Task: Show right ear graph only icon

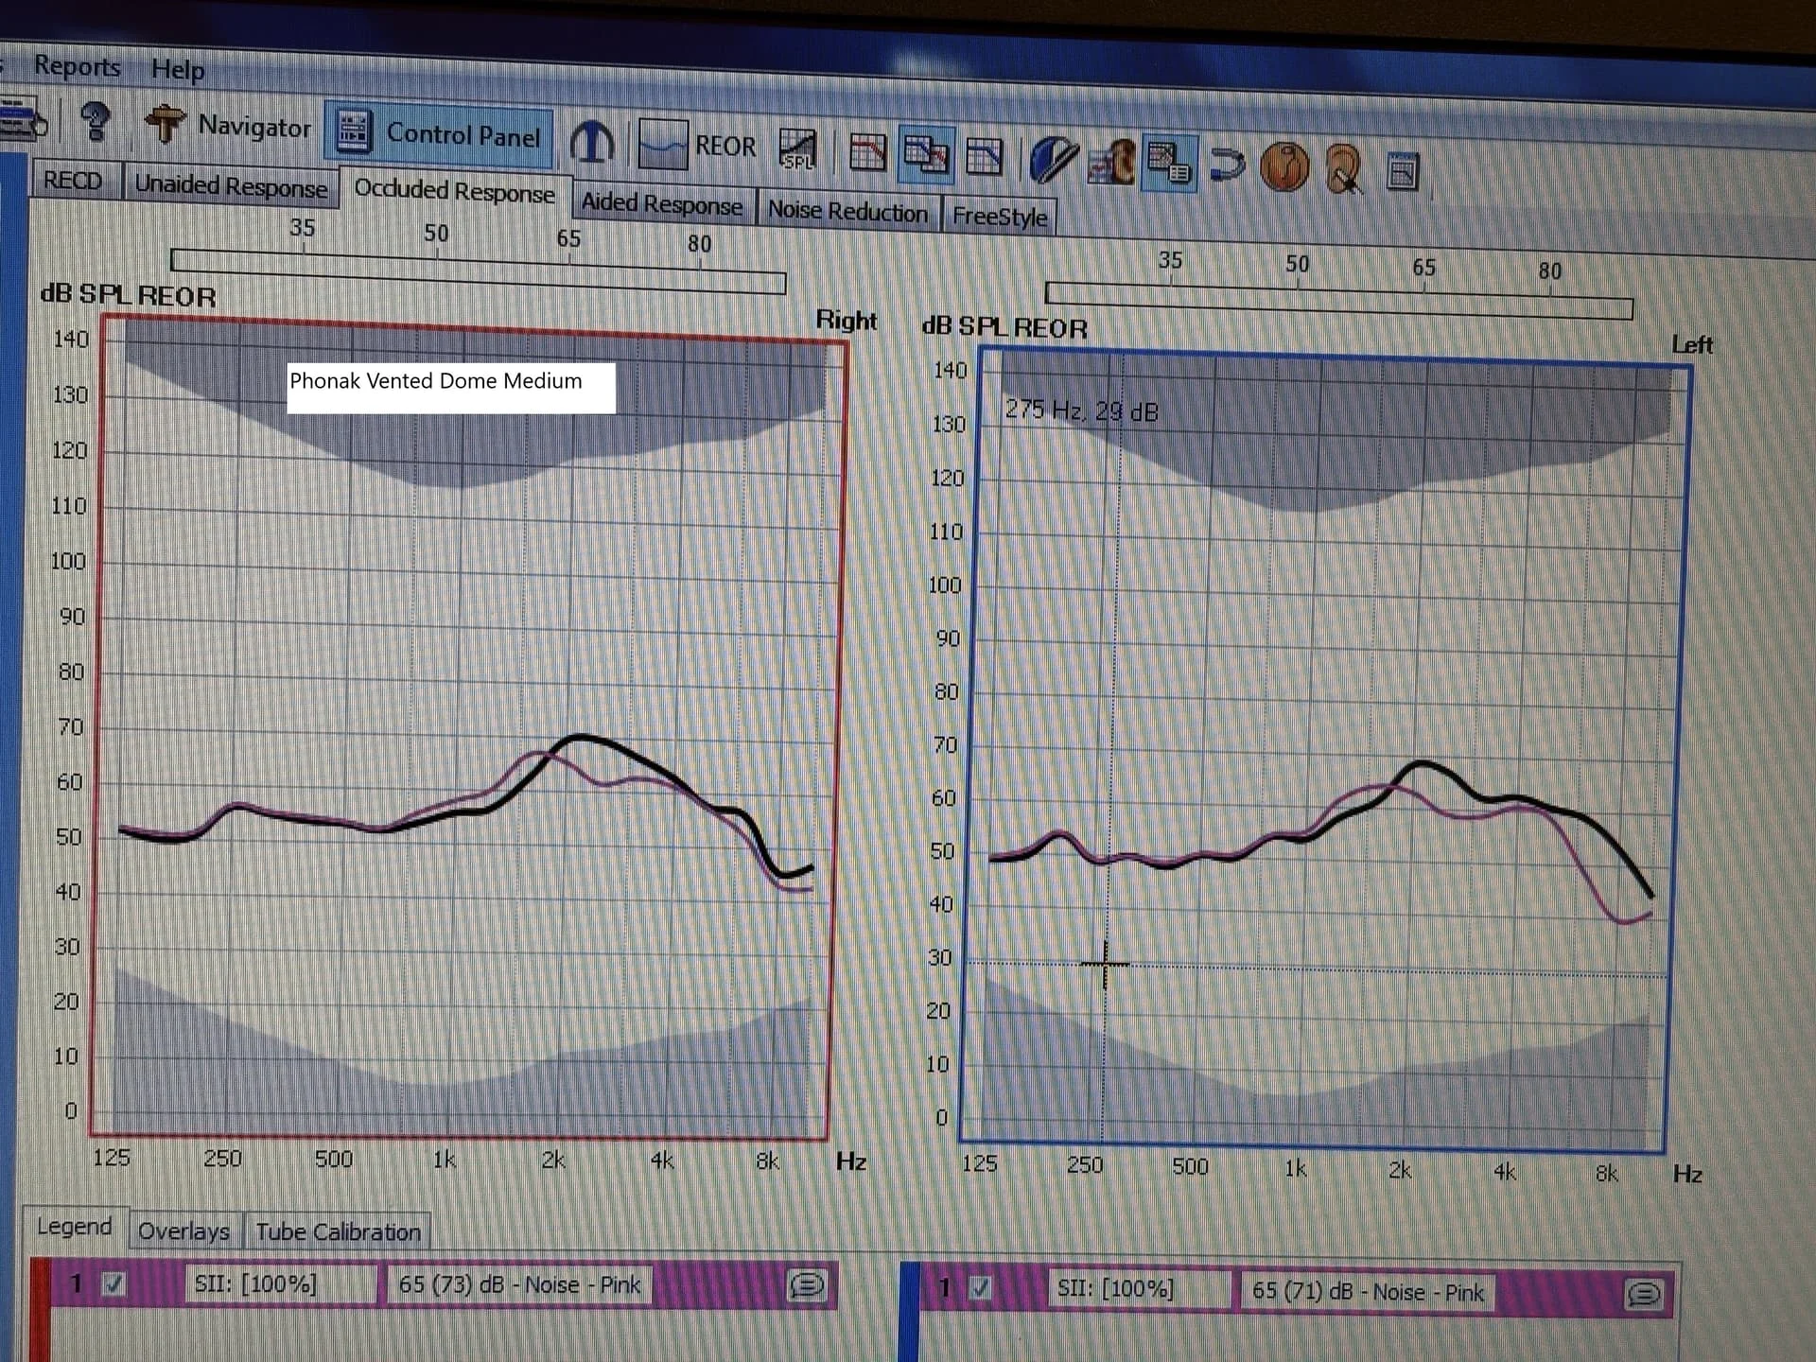Action: coord(867,151)
